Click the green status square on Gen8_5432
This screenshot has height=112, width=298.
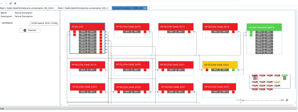pos(233,70)
